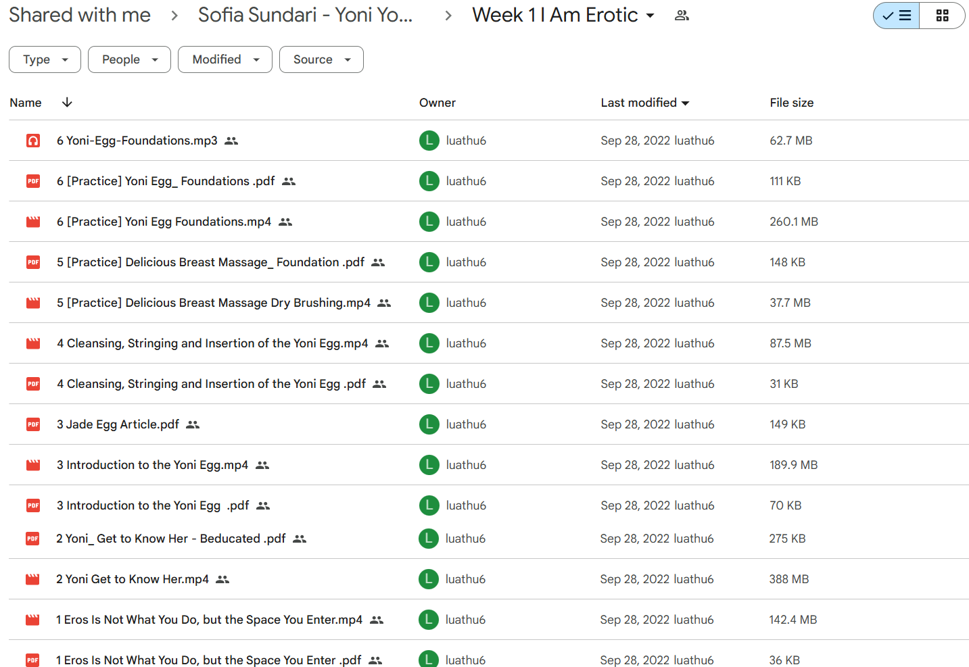Click the 37.7 MB file size value

(x=790, y=303)
